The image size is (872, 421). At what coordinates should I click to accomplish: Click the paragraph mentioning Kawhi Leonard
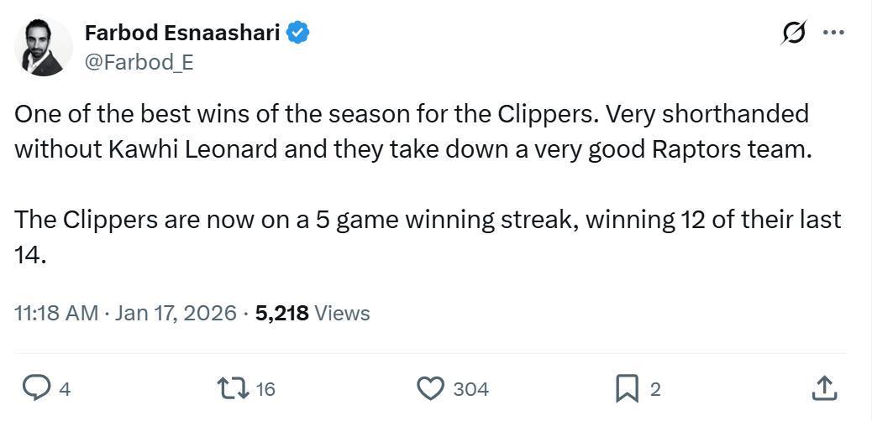pyautogui.click(x=413, y=132)
